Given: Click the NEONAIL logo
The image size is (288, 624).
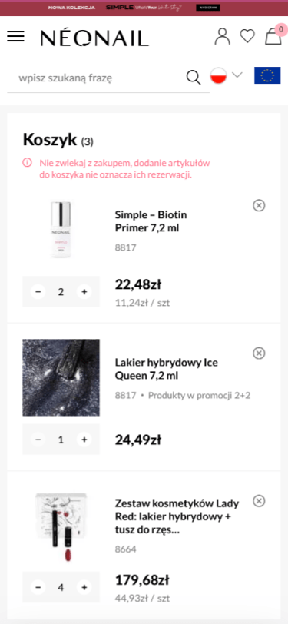Looking at the screenshot, I should [x=94, y=38].
